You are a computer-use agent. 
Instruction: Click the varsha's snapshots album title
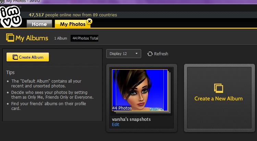[x=131, y=119]
